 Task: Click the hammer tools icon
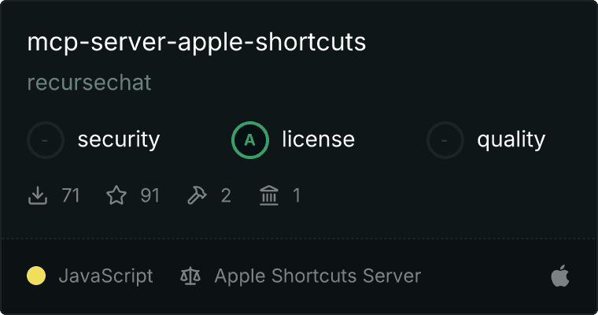click(197, 195)
